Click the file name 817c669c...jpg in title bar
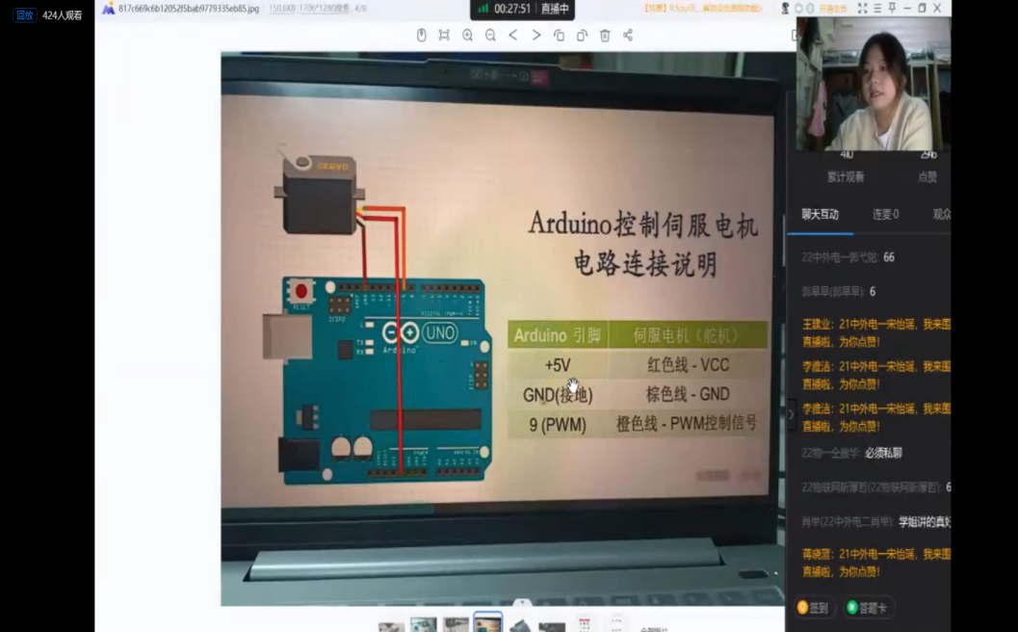Image resolution: width=1018 pixels, height=632 pixels. coord(188,9)
